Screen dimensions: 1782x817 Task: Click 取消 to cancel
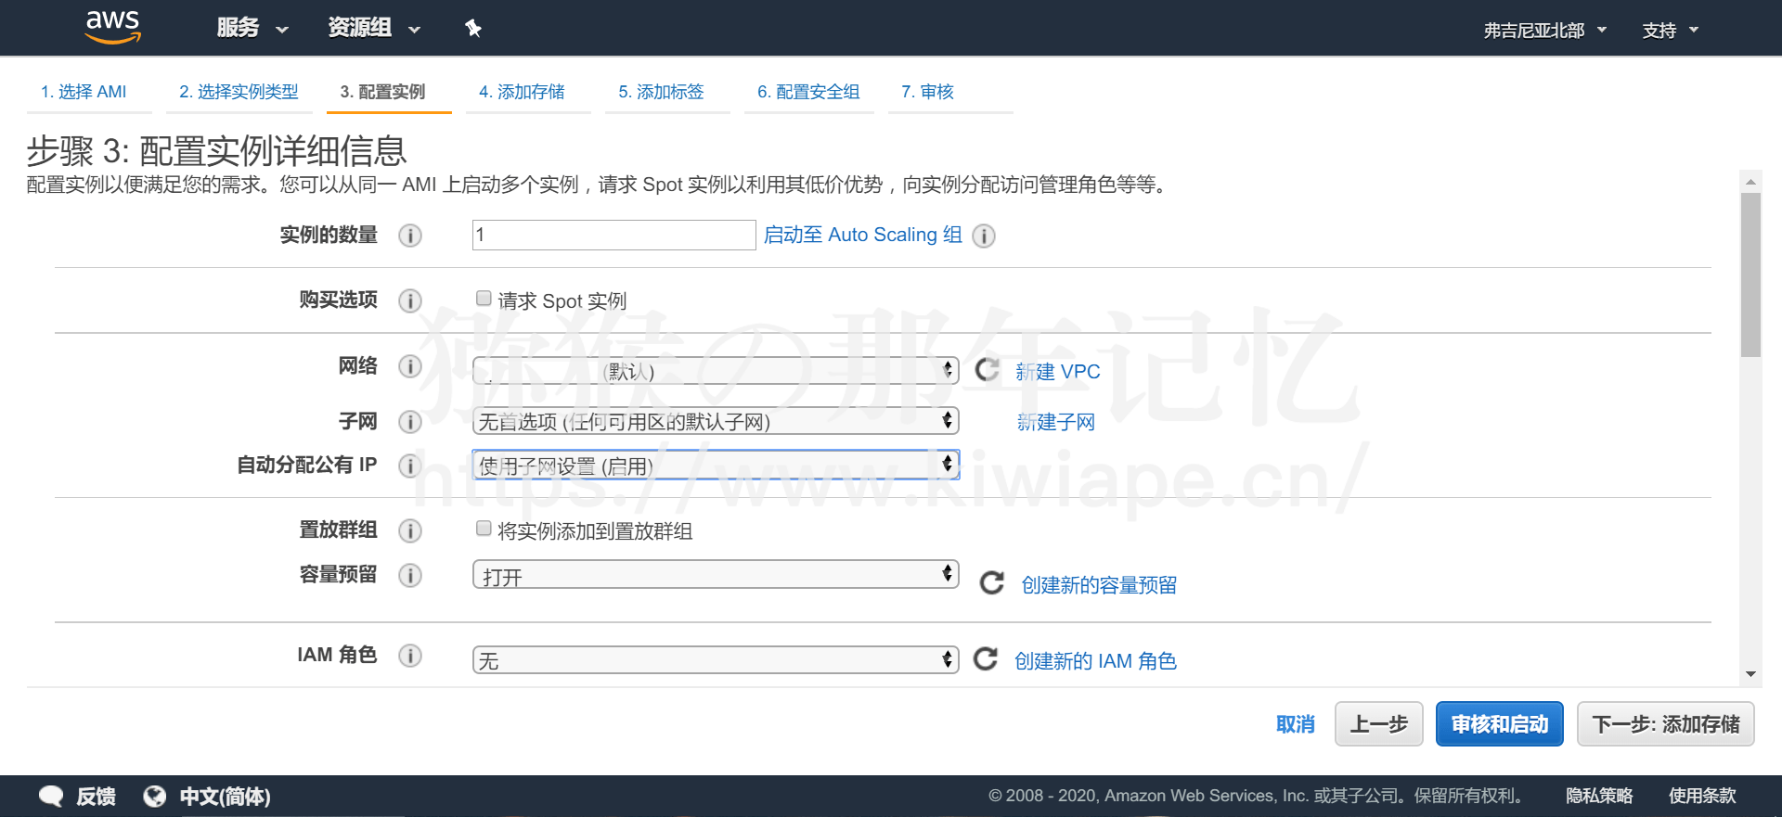[x=1295, y=724]
